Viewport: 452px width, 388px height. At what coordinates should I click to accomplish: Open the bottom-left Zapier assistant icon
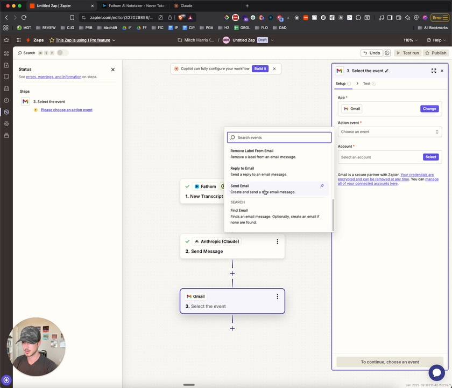tap(6, 380)
